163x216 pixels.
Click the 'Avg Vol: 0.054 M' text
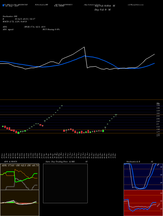105,6
